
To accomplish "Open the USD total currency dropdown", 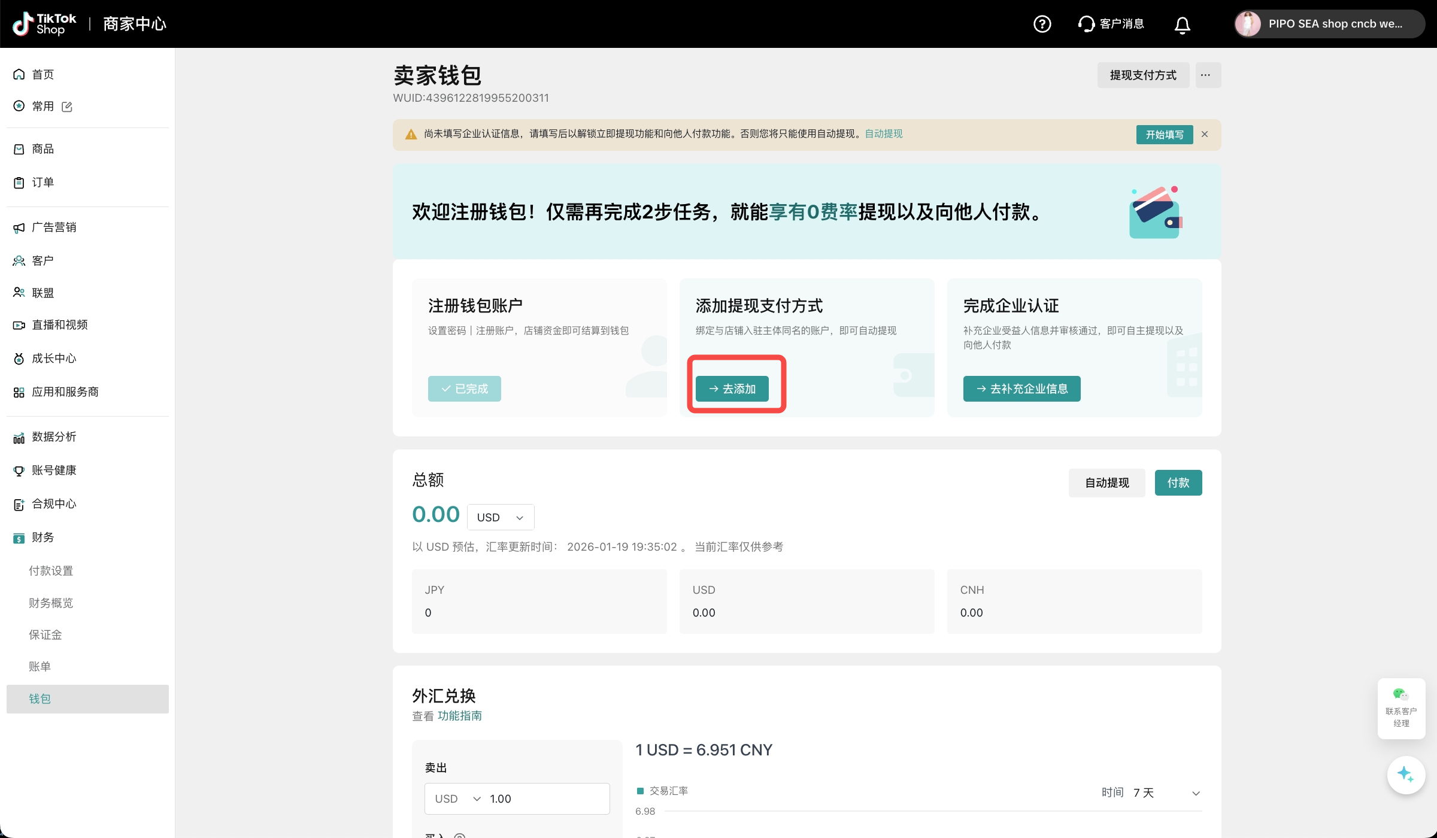I will 500,517.
